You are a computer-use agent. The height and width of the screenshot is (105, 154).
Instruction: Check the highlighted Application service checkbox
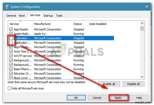click(x=11, y=38)
